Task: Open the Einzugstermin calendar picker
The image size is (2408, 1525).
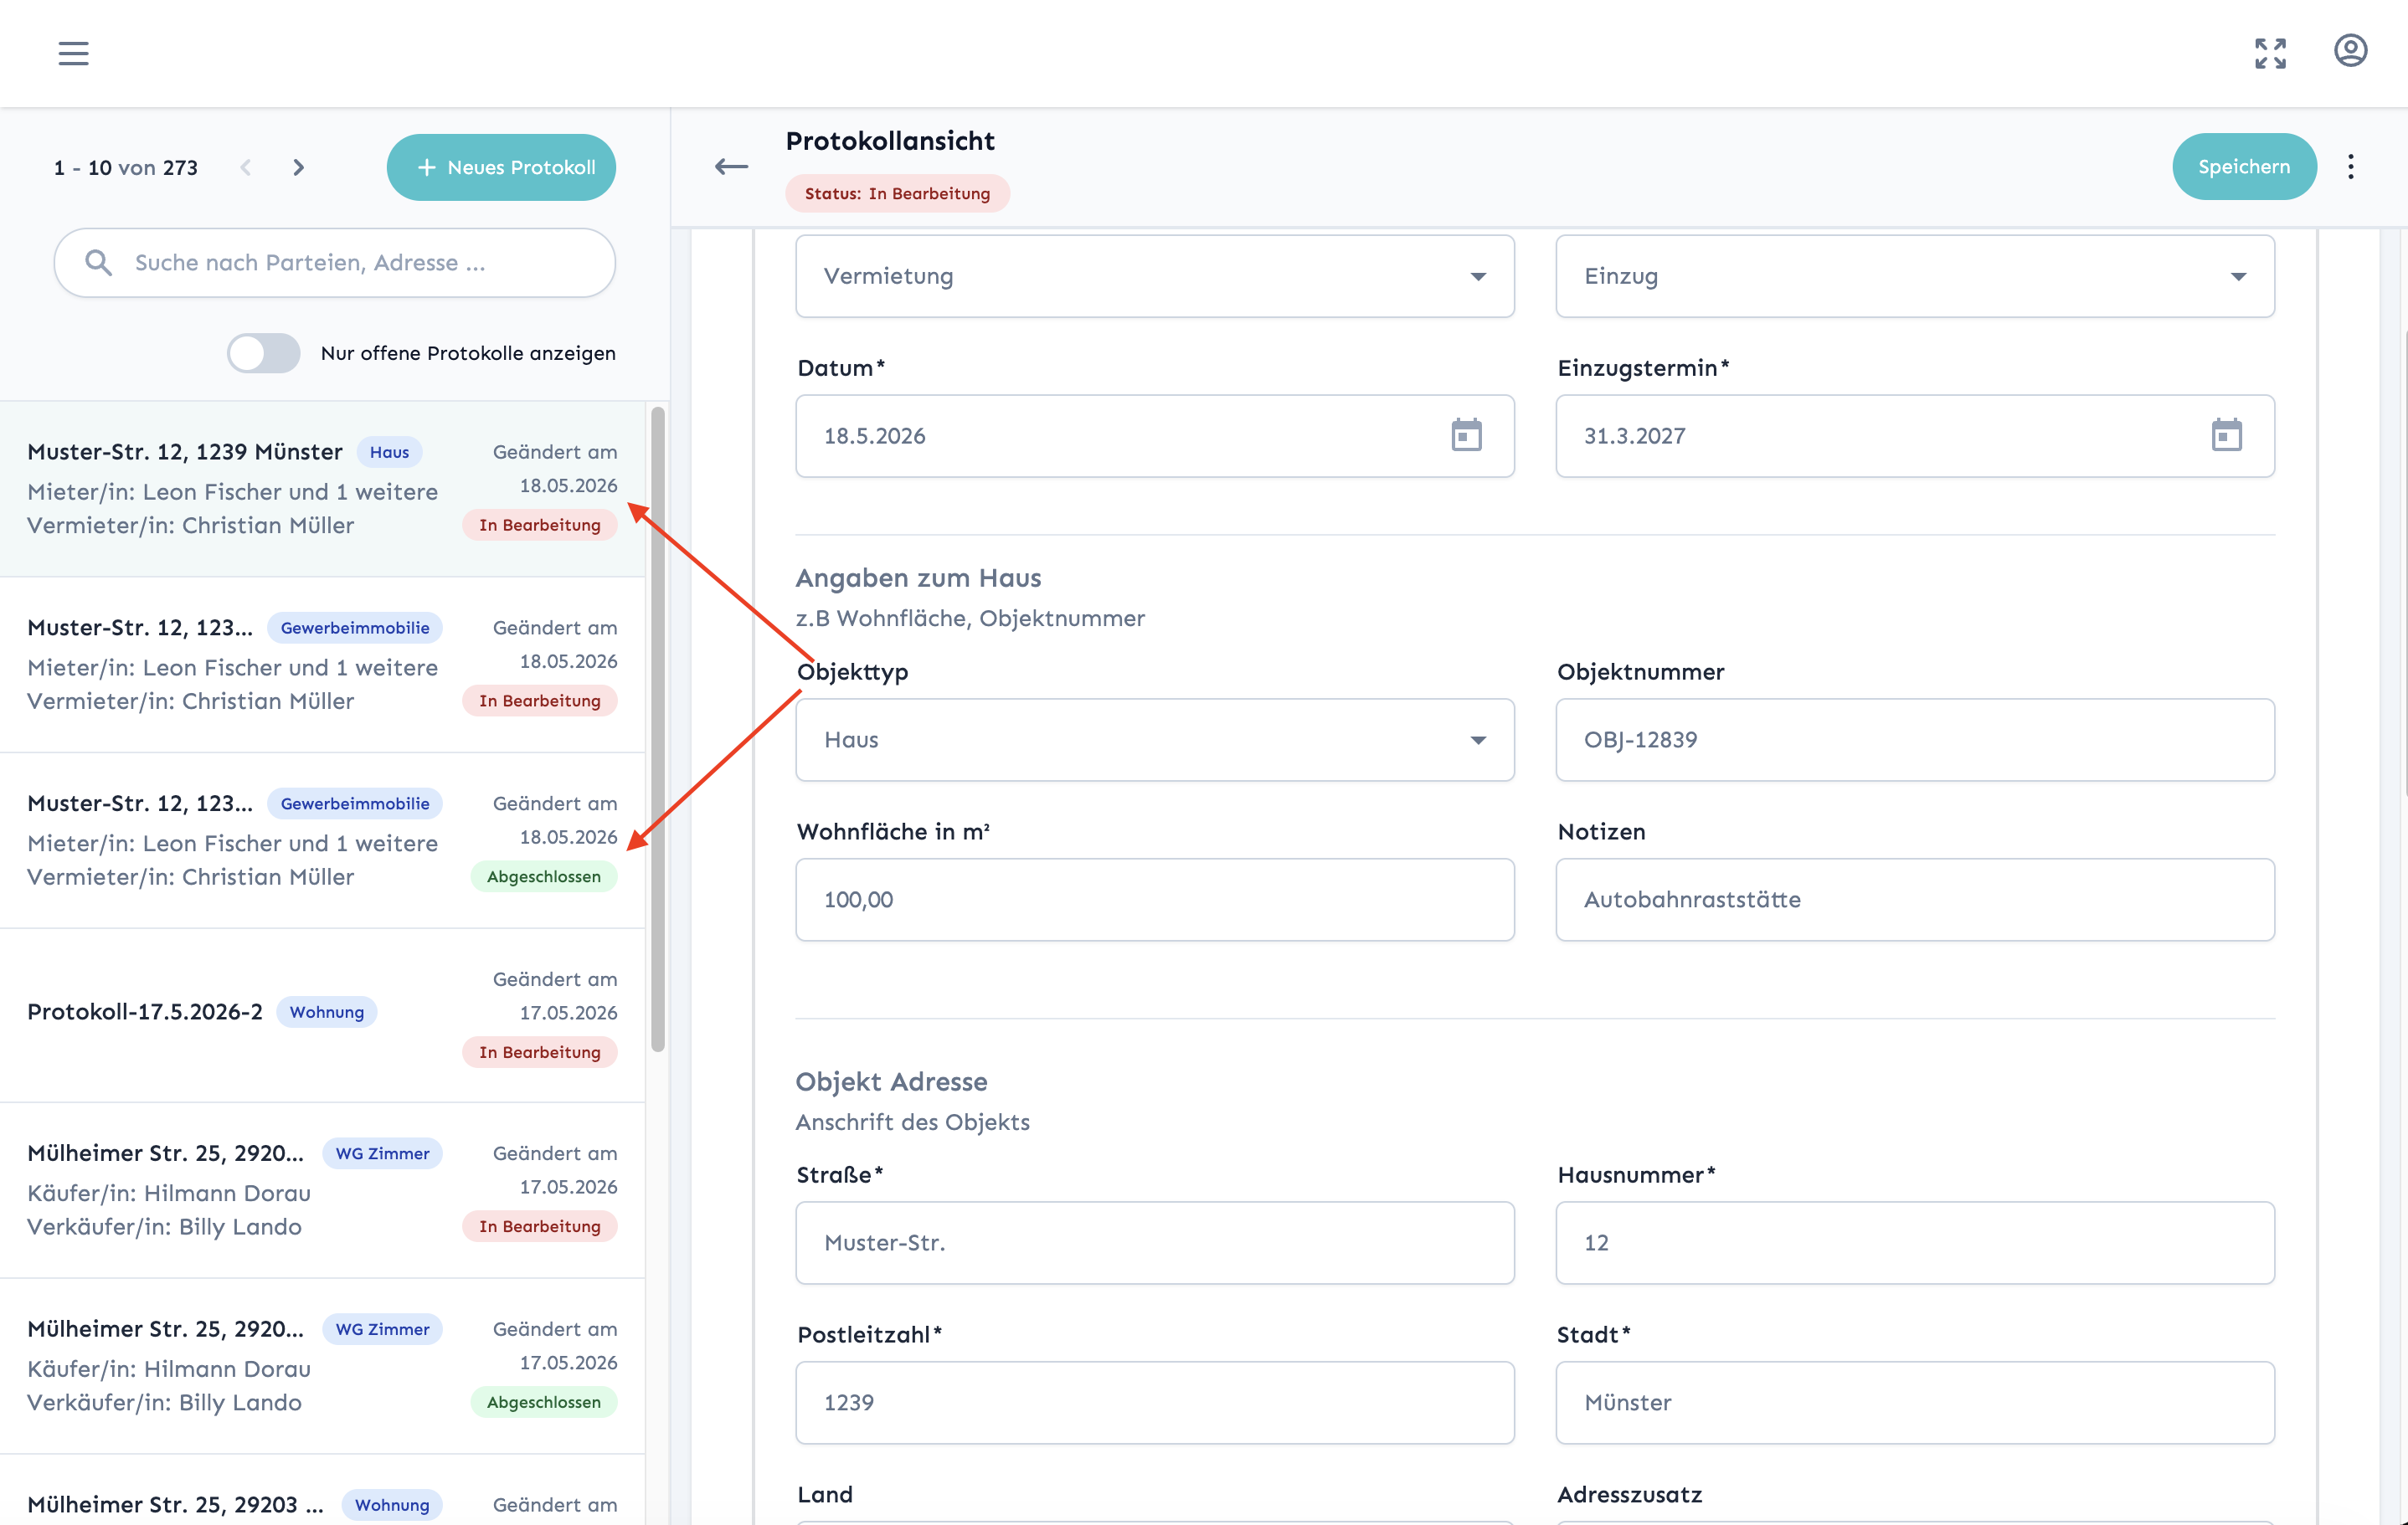Action: [2226, 434]
